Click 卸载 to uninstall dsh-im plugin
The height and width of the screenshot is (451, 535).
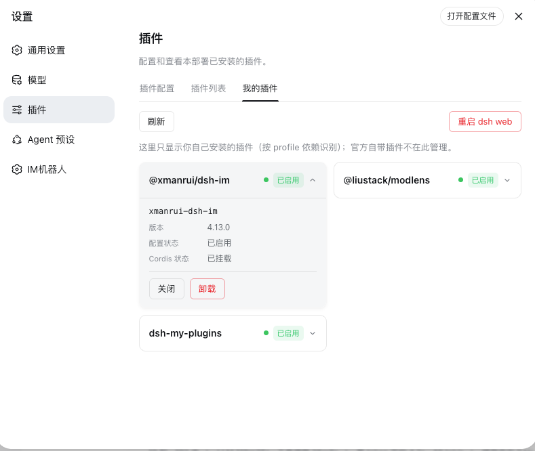pyautogui.click(x=207, y=289)
